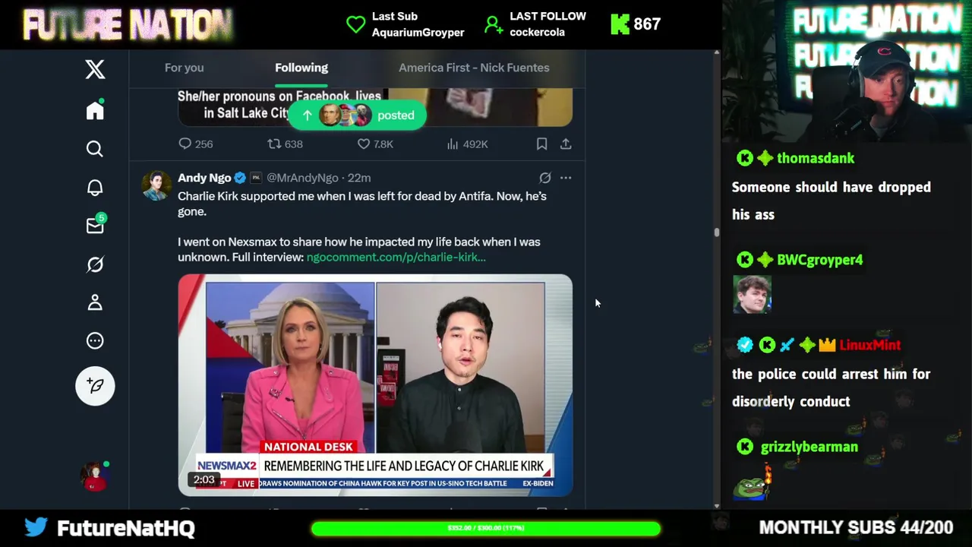972x547 pixels.
Task: Open the Grok icon in sidebar
Action: coord(95,264)
